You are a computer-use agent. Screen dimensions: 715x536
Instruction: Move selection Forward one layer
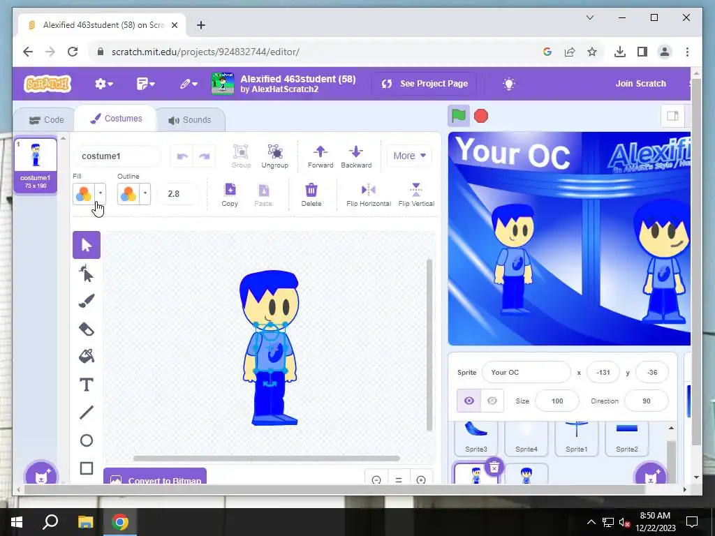point(320,156)
